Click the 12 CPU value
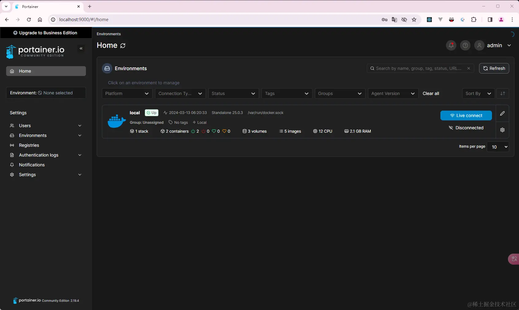 pos(323,131)
